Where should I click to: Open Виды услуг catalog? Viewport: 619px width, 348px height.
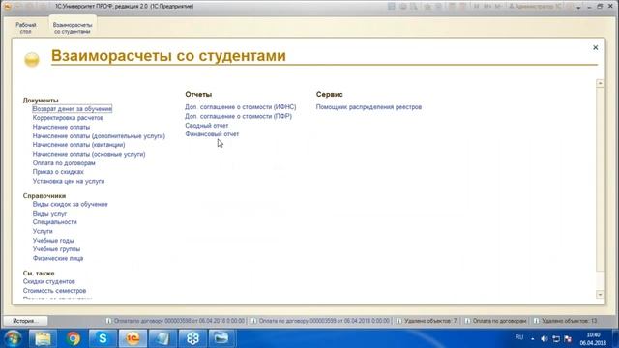coord(49,213)
